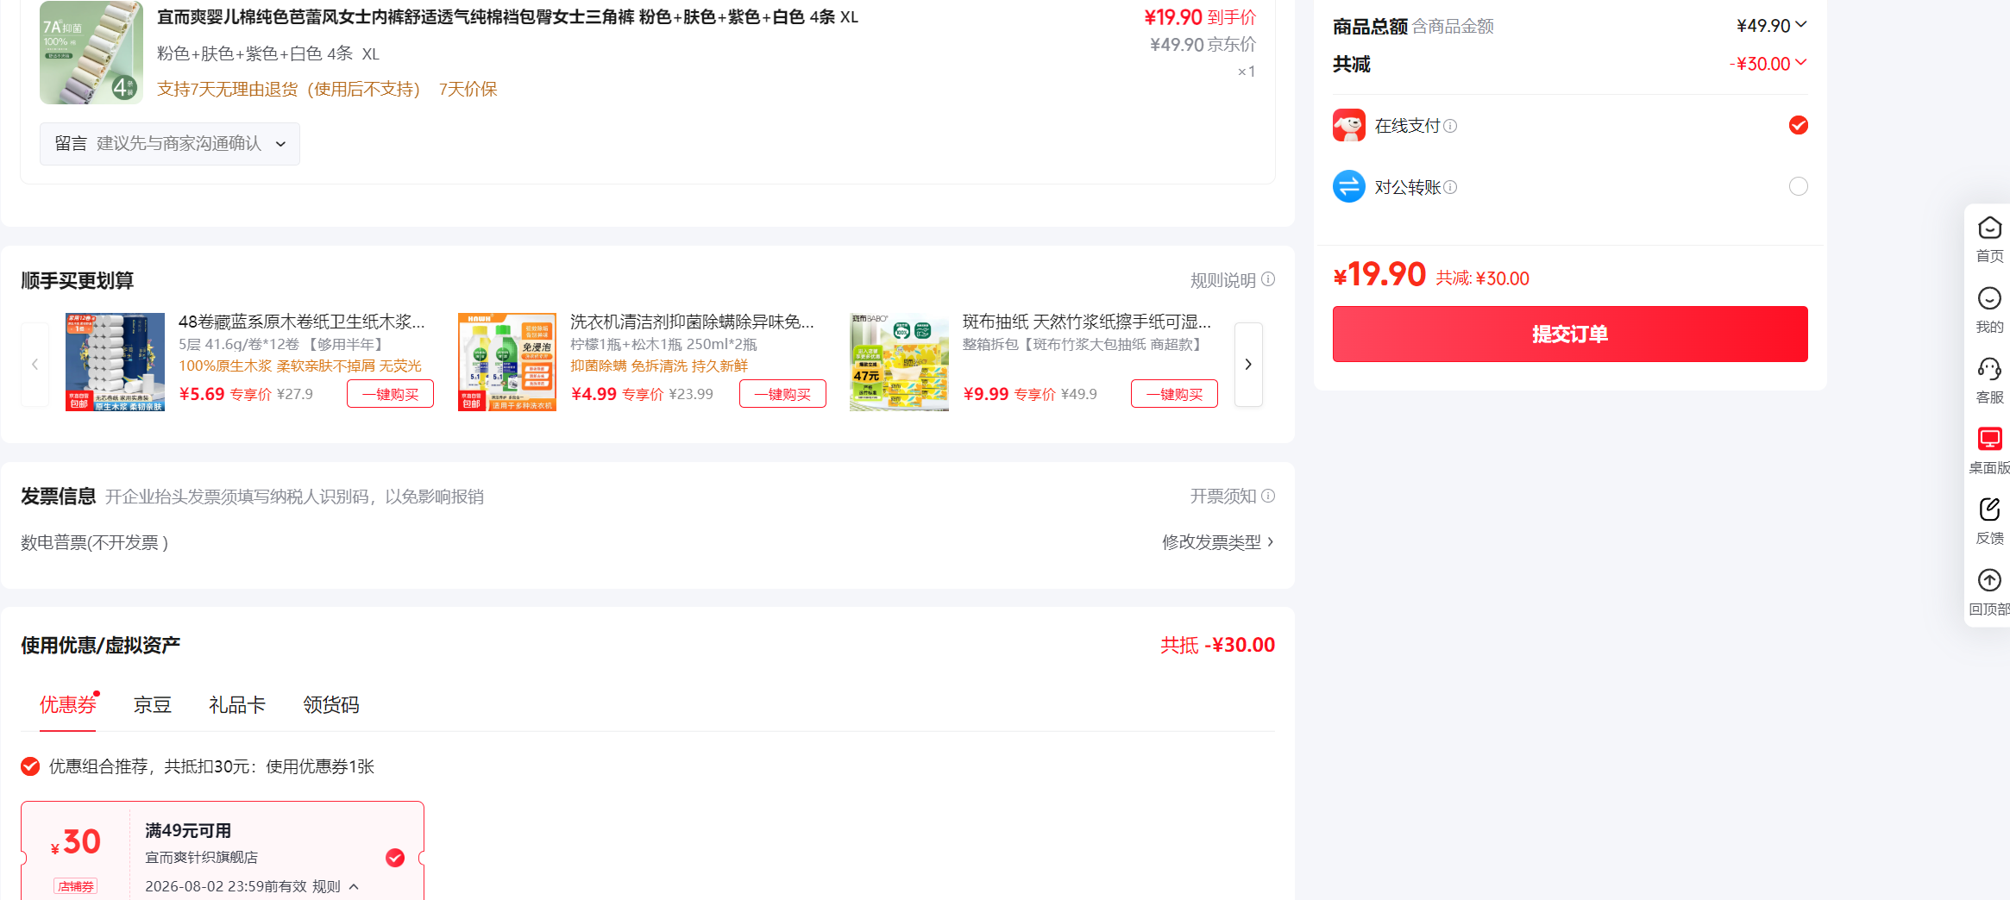Viewport: 2010px width, 900px height.
Task: Switch to 桌面版 desktop version icon
Action: [1989, 439]
